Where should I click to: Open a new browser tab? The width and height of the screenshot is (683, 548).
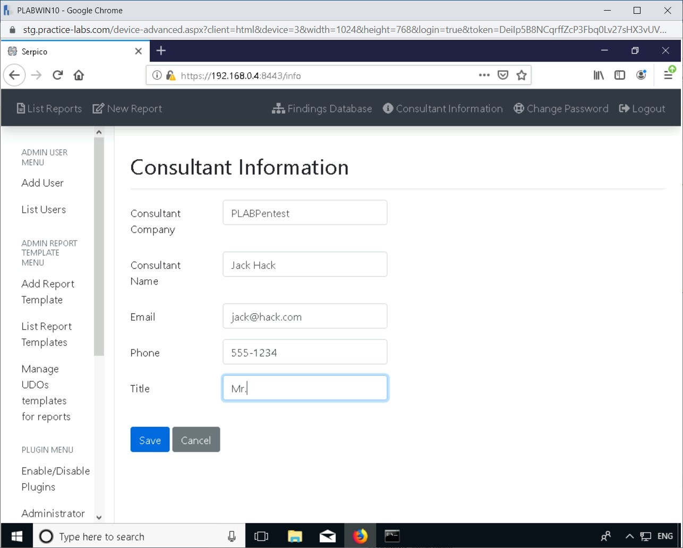[161, 51]
